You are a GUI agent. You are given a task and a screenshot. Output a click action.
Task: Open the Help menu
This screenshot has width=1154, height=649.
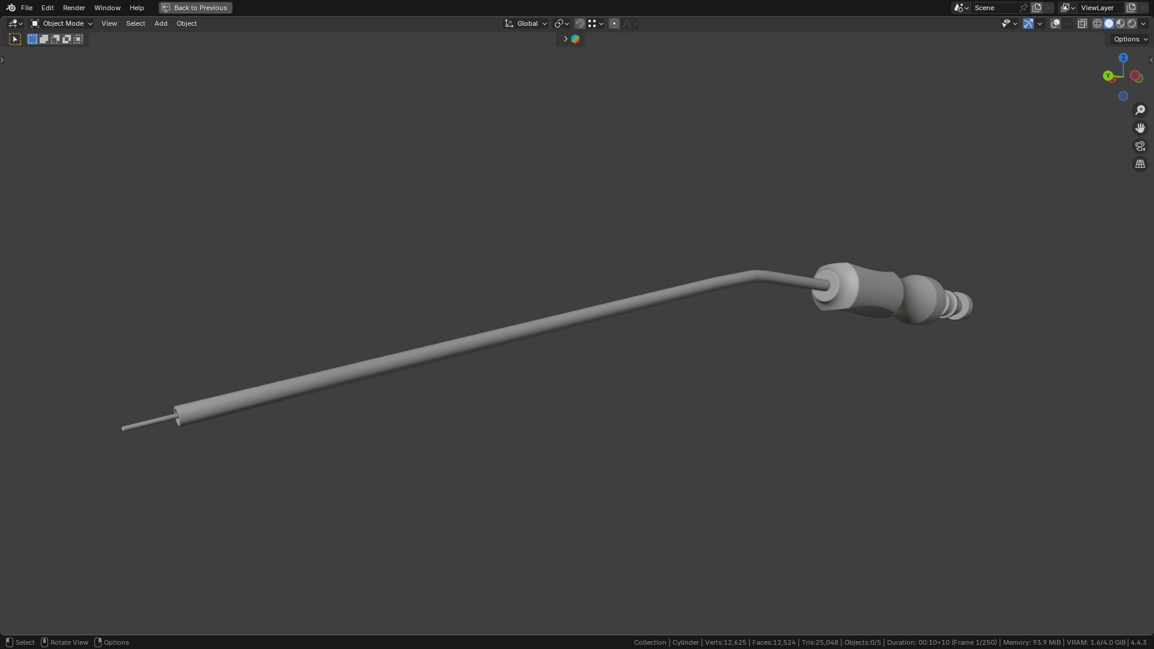(x=136, y=8)
